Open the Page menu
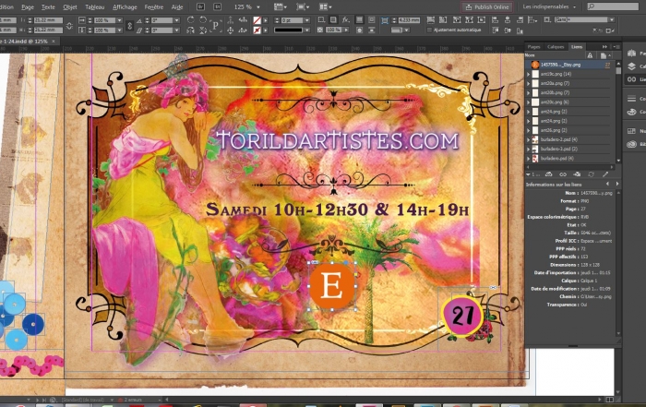 pyautogui.click(x=28, y=7)
